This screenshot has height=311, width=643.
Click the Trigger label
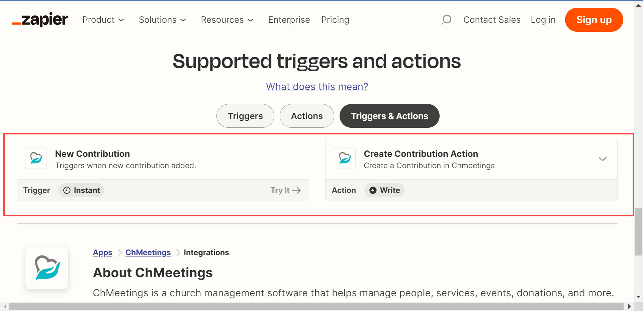point(36,190)
